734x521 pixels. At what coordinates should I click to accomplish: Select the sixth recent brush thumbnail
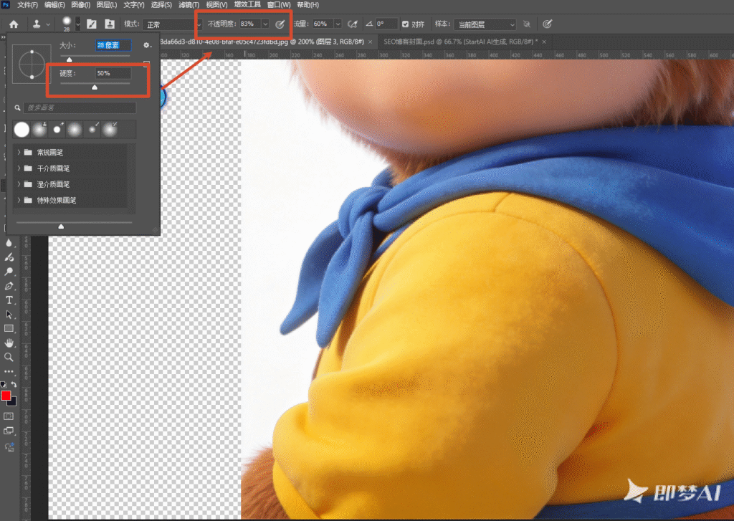(110, 129)
